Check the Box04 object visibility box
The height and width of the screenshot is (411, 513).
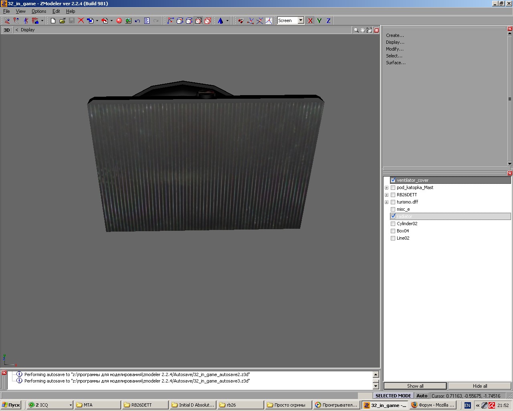pos(393,231)
